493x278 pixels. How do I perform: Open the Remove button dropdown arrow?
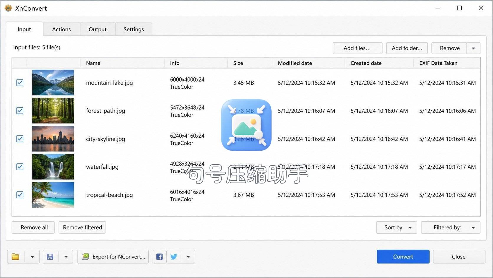(473, 48)
